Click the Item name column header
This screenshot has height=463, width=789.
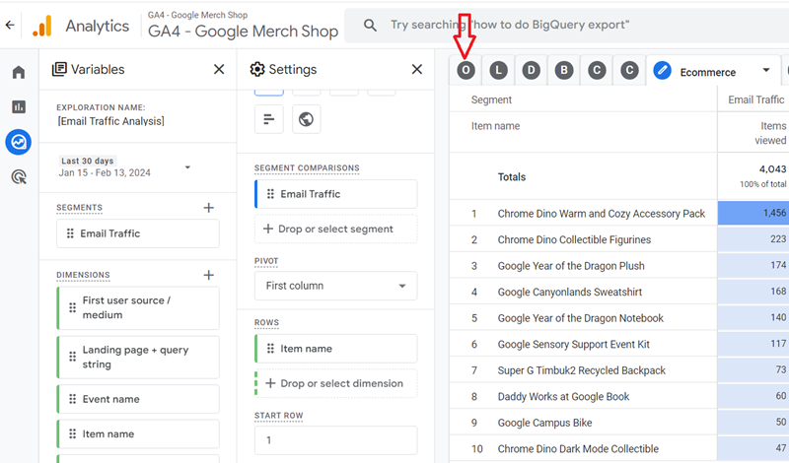pos(496,126)
